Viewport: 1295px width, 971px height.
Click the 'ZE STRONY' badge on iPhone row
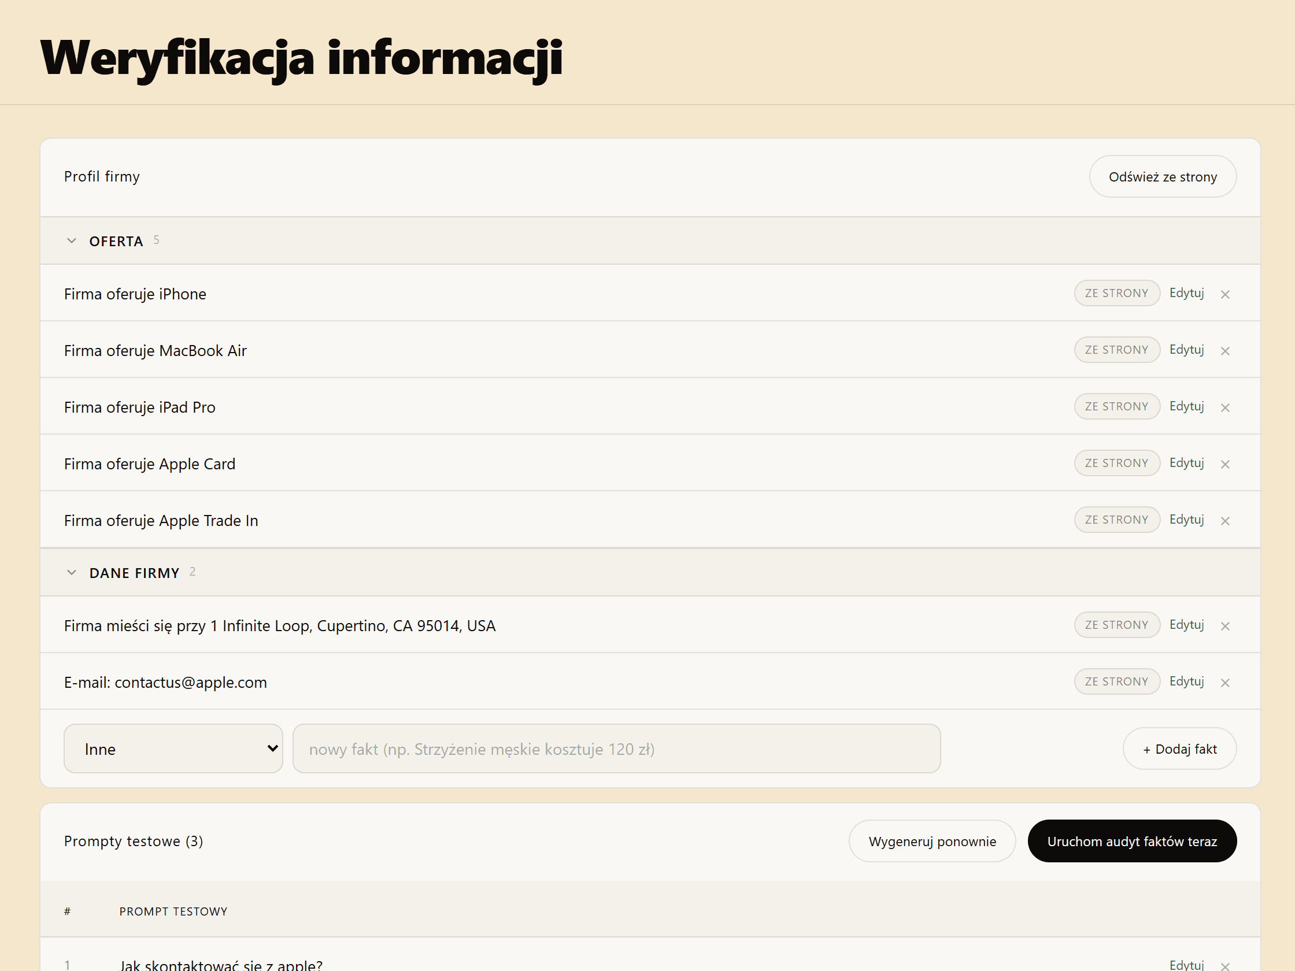tap(1117, 292)
